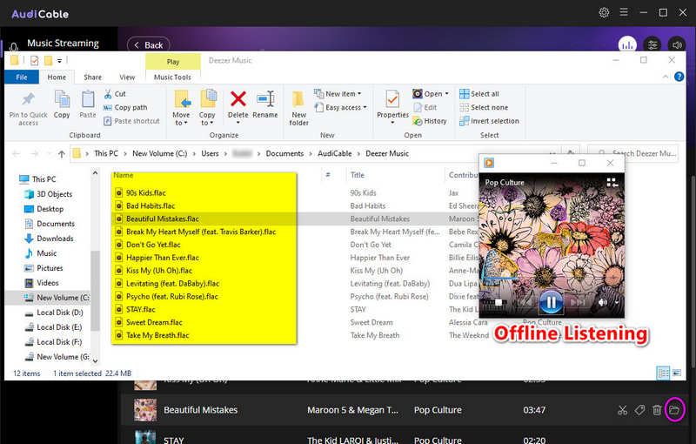Open AudiCable settings gear icon

click(x=604, y=12)
